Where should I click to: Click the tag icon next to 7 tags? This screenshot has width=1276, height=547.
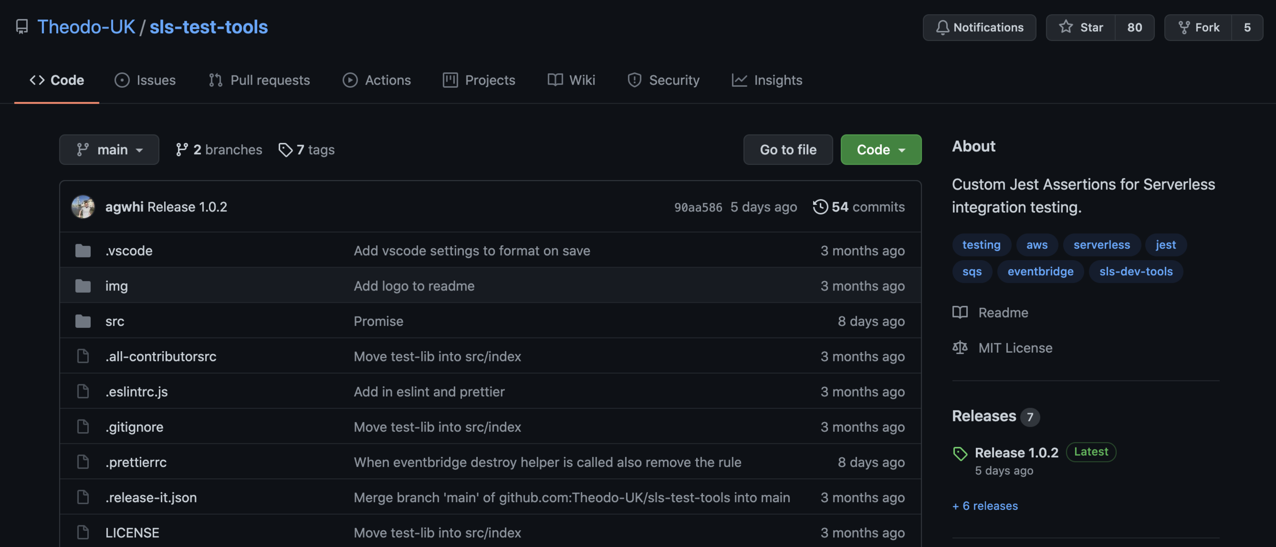pyautogui.click(x=285, y=149)
